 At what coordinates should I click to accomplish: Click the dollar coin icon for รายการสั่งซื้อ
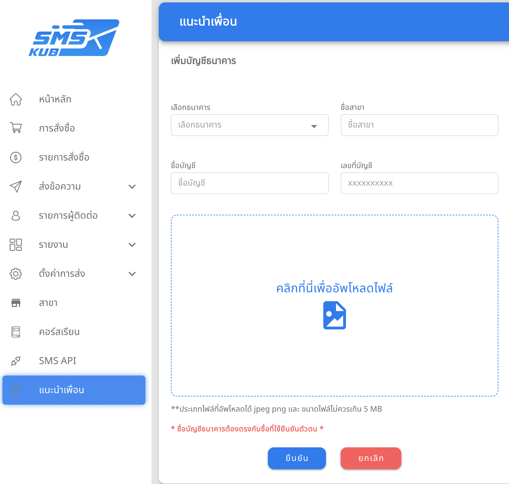click(x=16, y=157)
